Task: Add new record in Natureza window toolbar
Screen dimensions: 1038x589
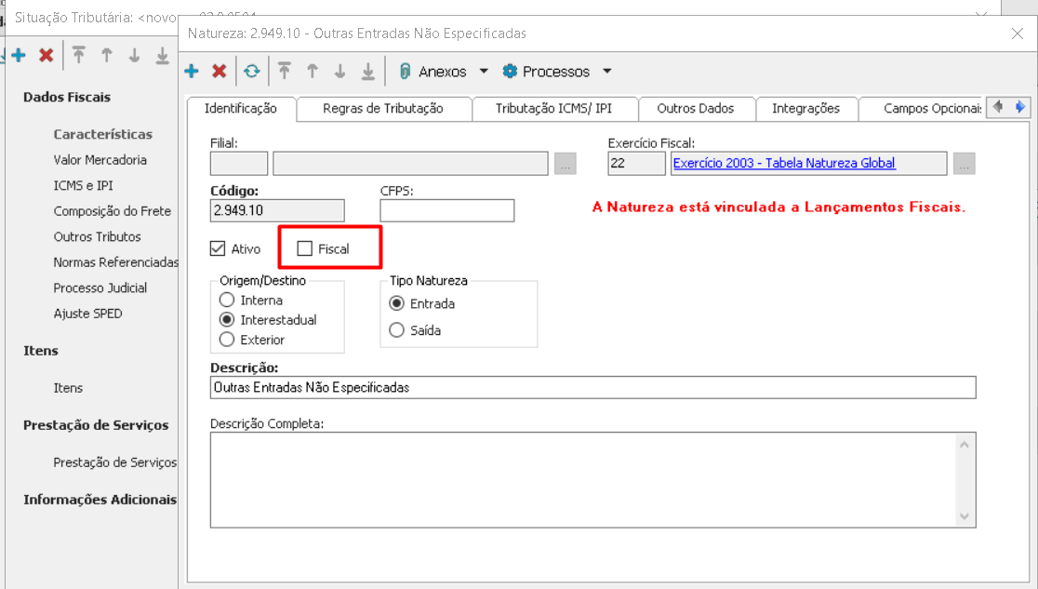Action: pos(192,71)
